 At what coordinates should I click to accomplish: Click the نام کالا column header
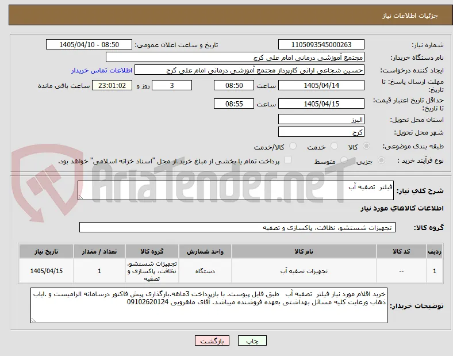pyautogui.click(x=304, y=251)
